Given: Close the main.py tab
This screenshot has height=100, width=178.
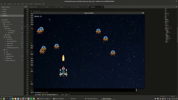Looking at the screenshot, I should (x=102, y=7).
